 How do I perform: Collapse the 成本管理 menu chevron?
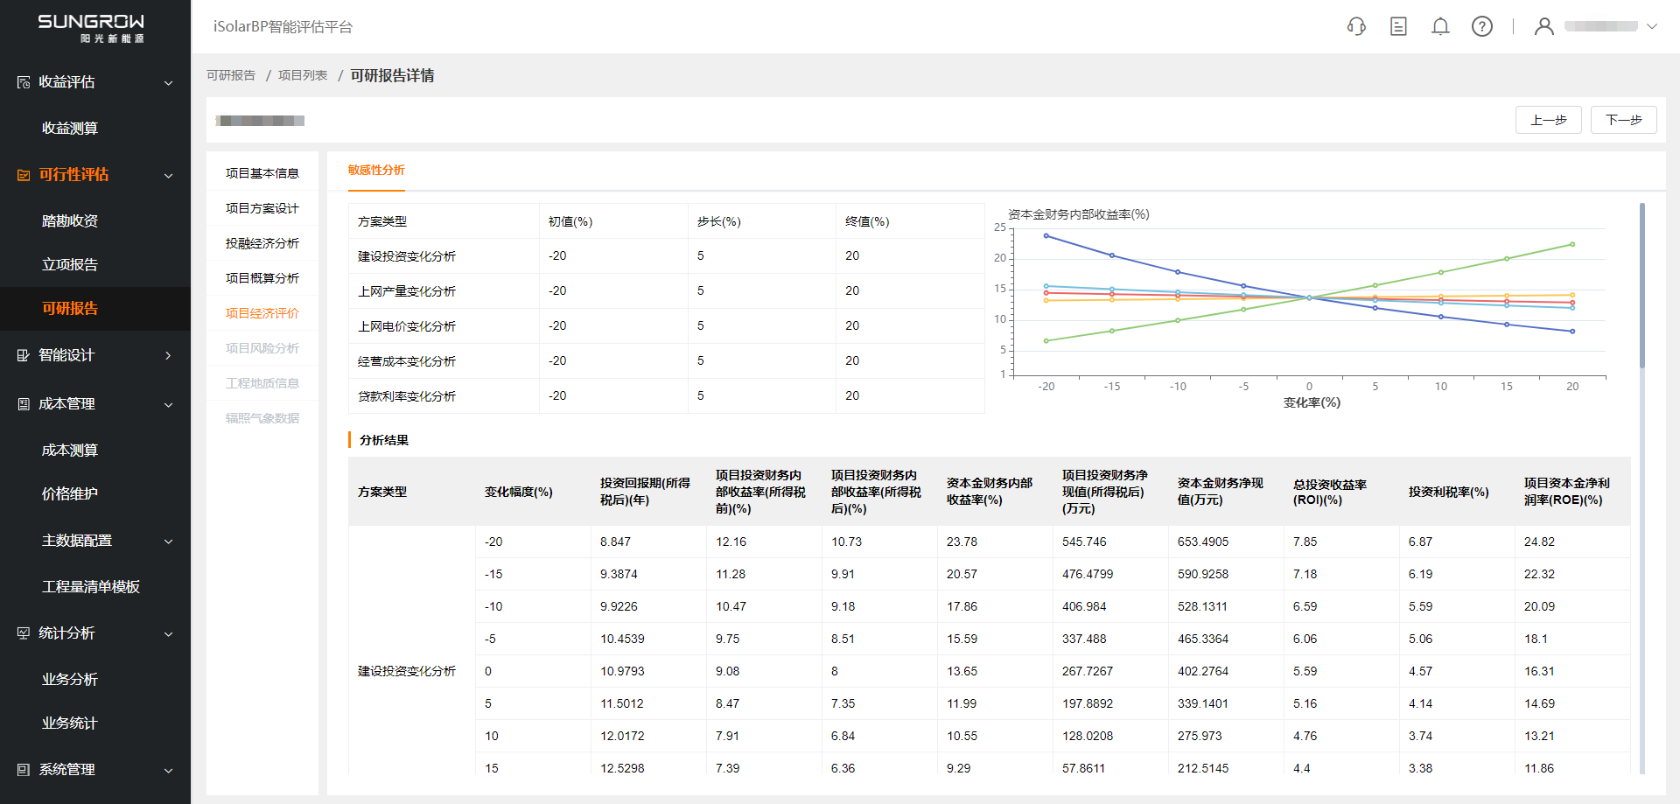click(x=169, y=405)
